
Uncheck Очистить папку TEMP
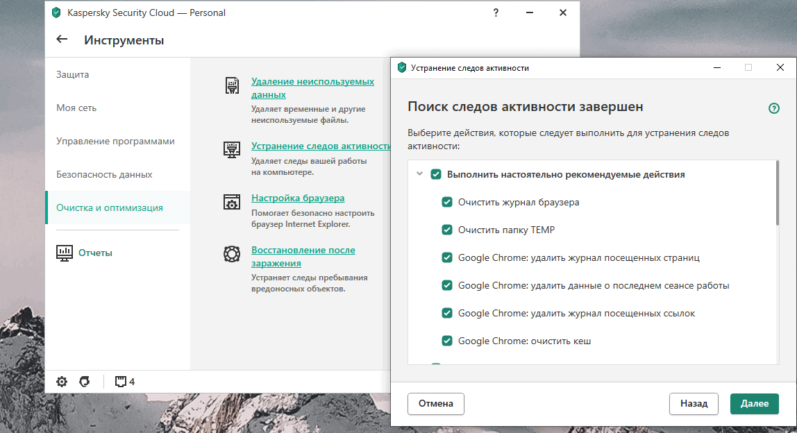(447, 230)
